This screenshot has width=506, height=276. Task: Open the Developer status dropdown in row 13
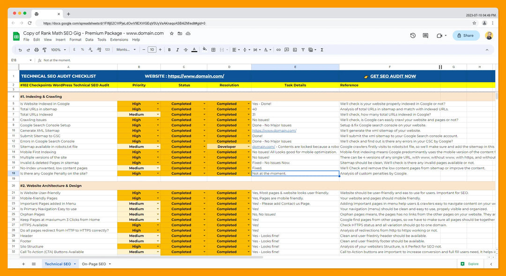(249, 146)
